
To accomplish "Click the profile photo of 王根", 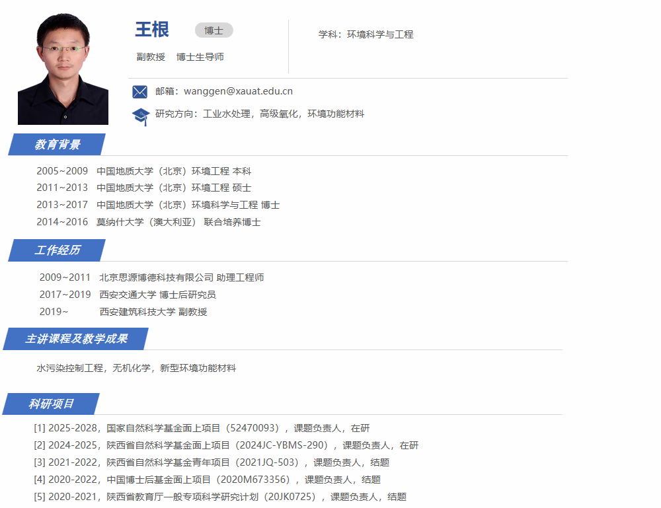I will click(63, 69).
